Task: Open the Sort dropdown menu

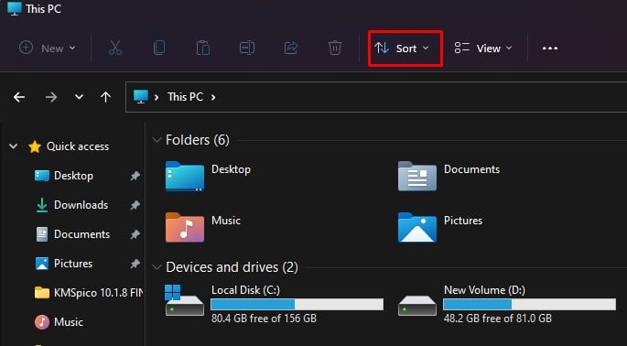Action: coord(405,49)
